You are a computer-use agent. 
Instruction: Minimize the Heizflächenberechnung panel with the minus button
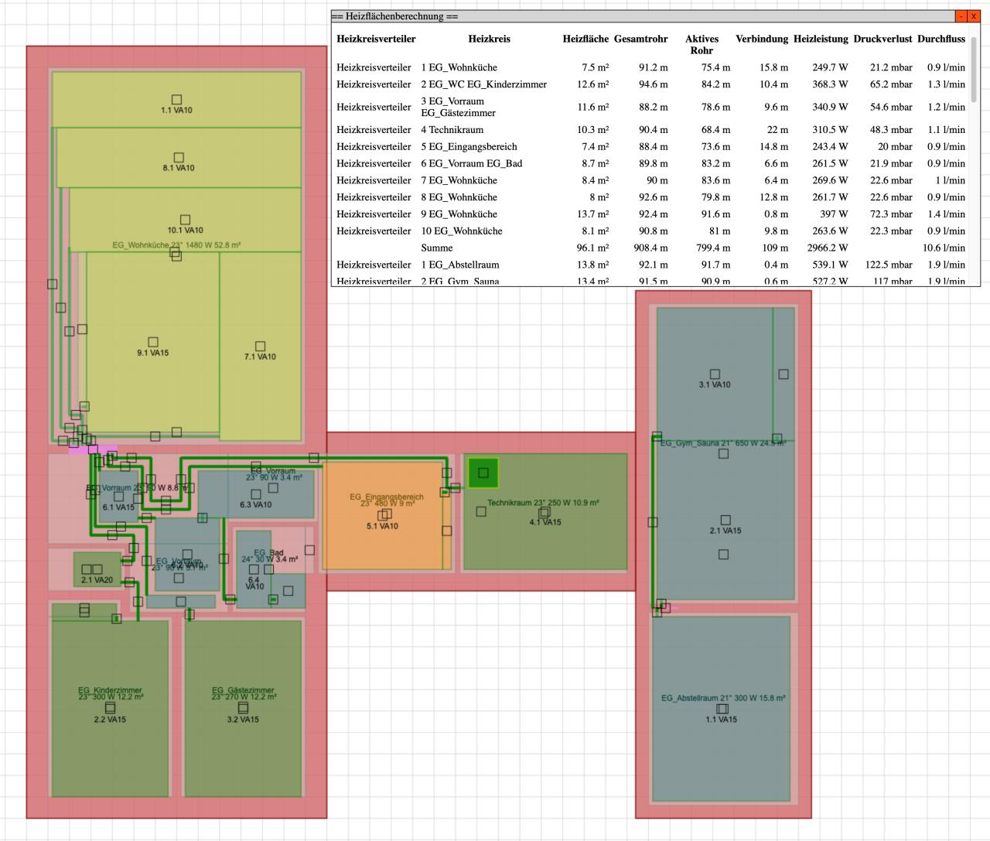(961, 16)
